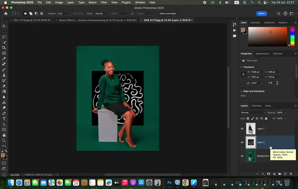The height and width of the screenshot is (189, 298).
Task: Select the Lasso tool
Action: [x=4, y=37]
